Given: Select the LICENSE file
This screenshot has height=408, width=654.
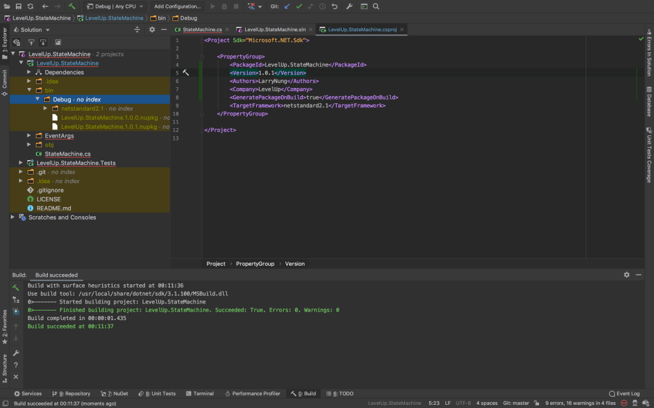Looking at the screenshot, I should point(49,199).
